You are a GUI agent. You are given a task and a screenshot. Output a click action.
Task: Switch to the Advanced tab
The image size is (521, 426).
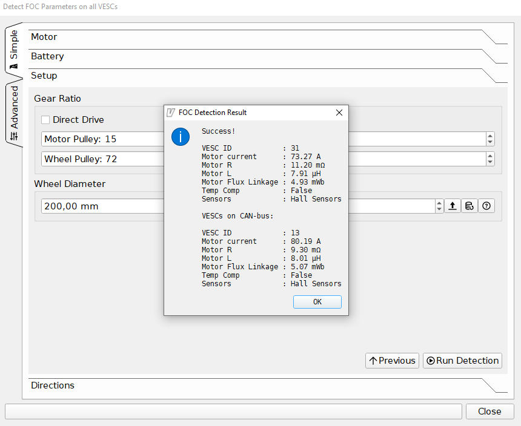click(14, 113)
